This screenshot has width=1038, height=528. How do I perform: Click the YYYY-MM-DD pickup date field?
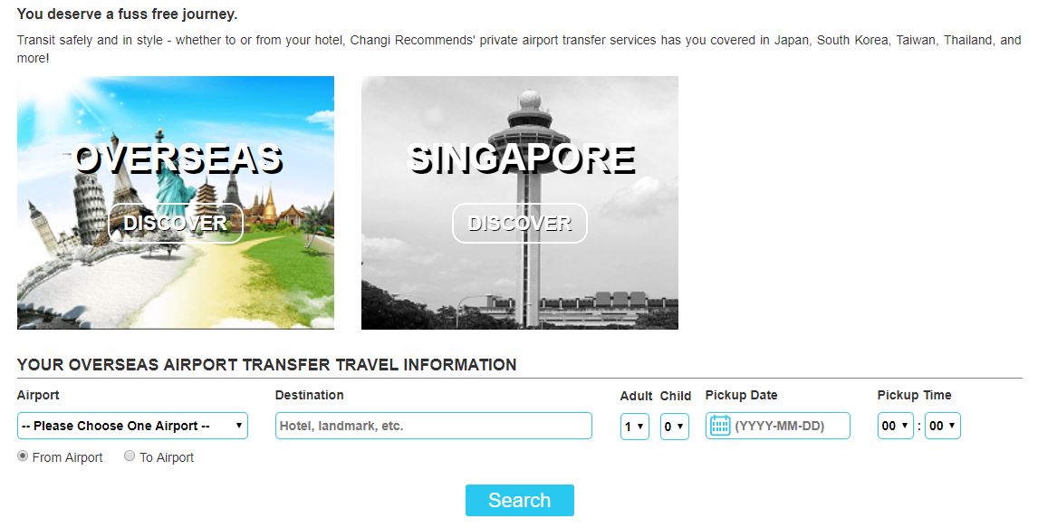pos(788,426)
